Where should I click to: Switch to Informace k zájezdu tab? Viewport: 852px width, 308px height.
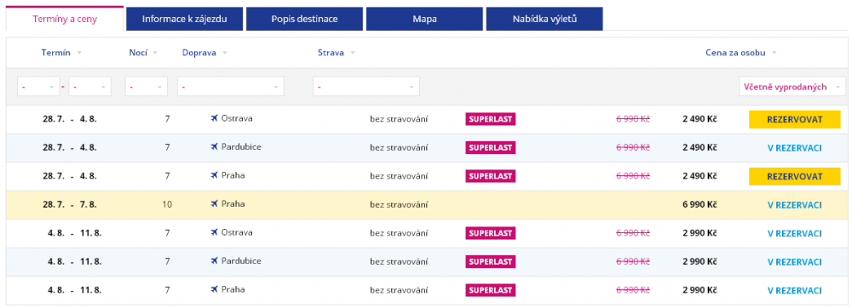click(x=184, y=19)
